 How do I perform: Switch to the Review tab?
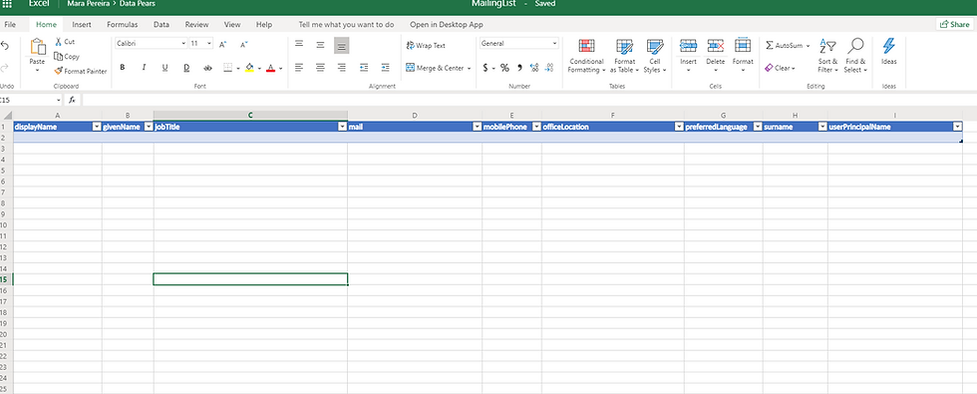click(197, 25)
